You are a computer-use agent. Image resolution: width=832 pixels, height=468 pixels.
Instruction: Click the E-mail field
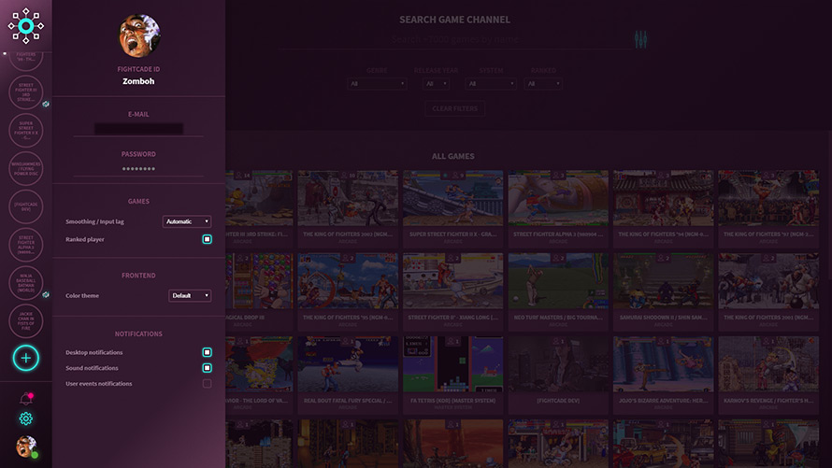click(138, 129)
